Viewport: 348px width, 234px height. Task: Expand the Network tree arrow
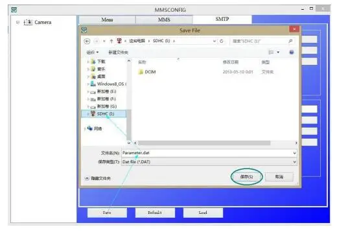(85, 128)
